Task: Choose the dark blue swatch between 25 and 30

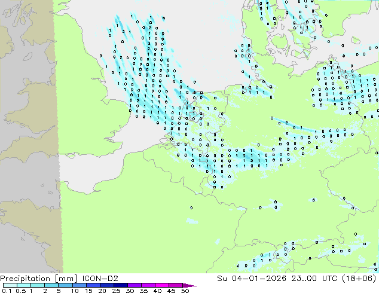Action: coord(120,285)
